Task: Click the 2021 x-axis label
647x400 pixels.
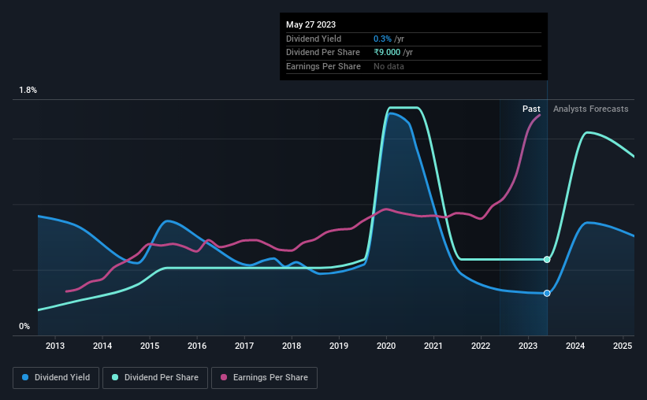Action: (433, 346)
